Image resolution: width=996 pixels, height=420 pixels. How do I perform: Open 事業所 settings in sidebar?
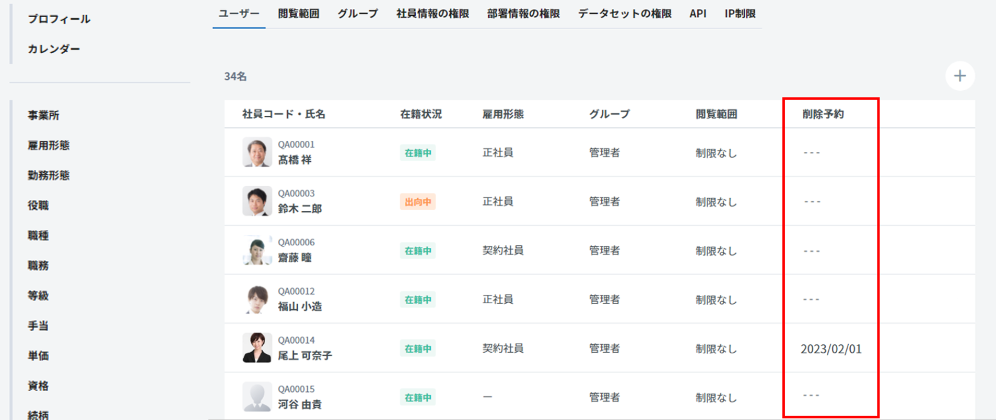tap(43, 115)
